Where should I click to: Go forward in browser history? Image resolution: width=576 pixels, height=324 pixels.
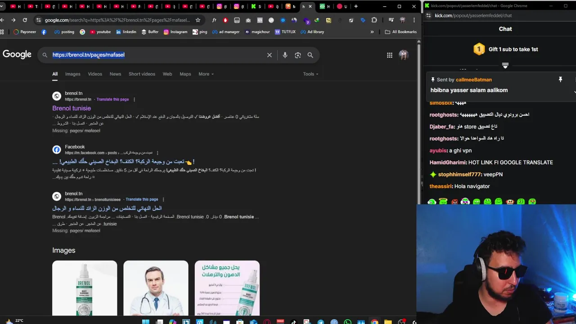13,20
